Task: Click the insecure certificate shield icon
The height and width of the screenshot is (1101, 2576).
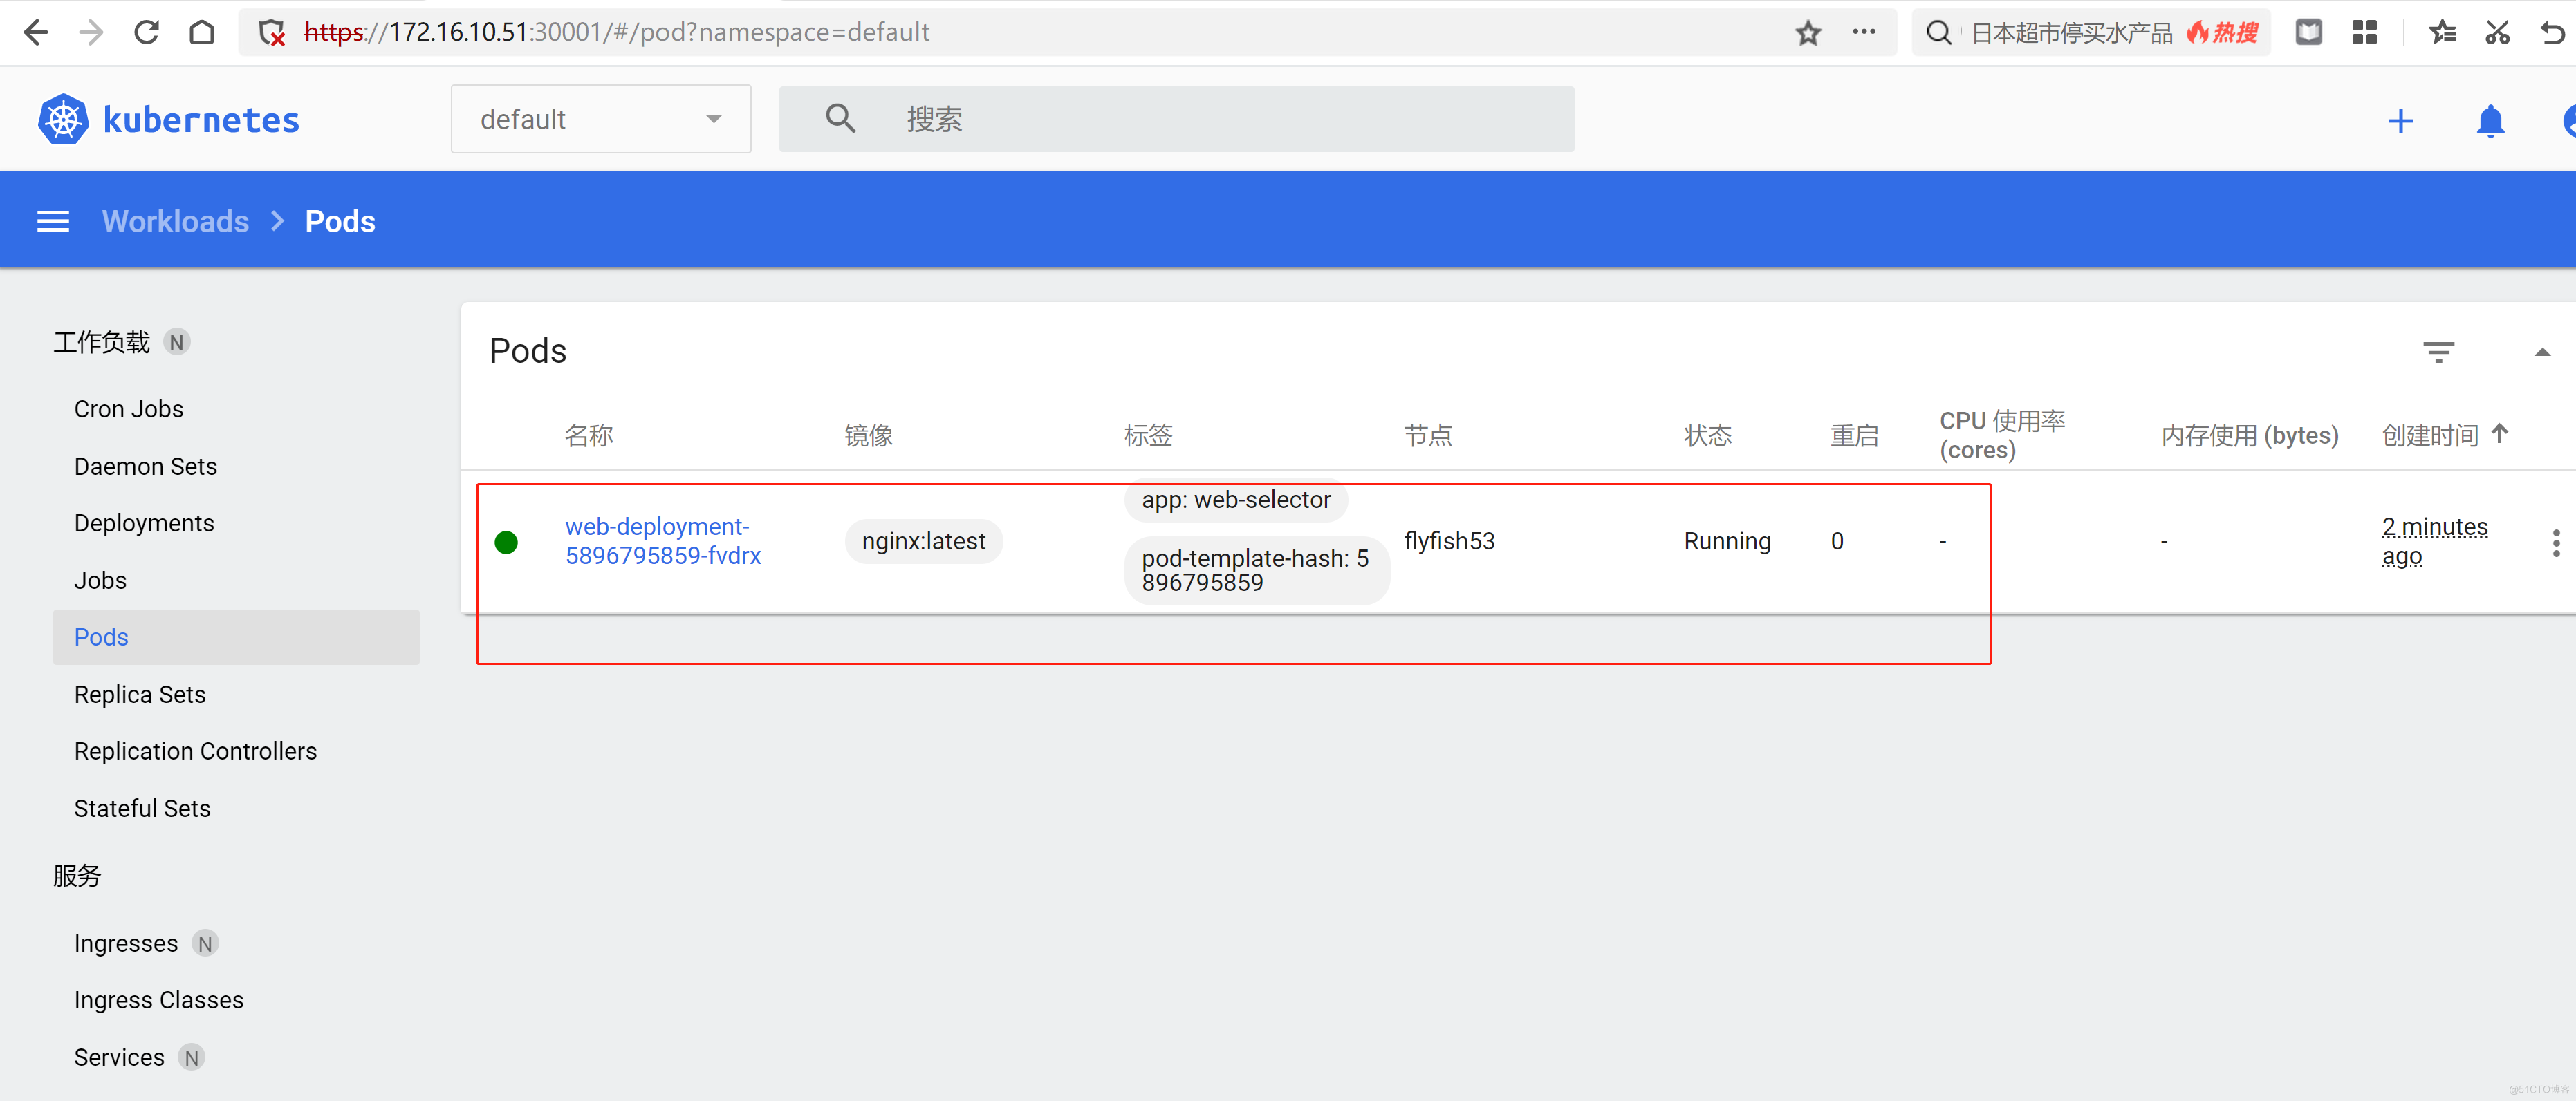Action: (272, 33)
